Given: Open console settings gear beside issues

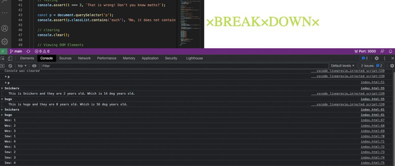Looking at the screenshot, I should point(392,66).
